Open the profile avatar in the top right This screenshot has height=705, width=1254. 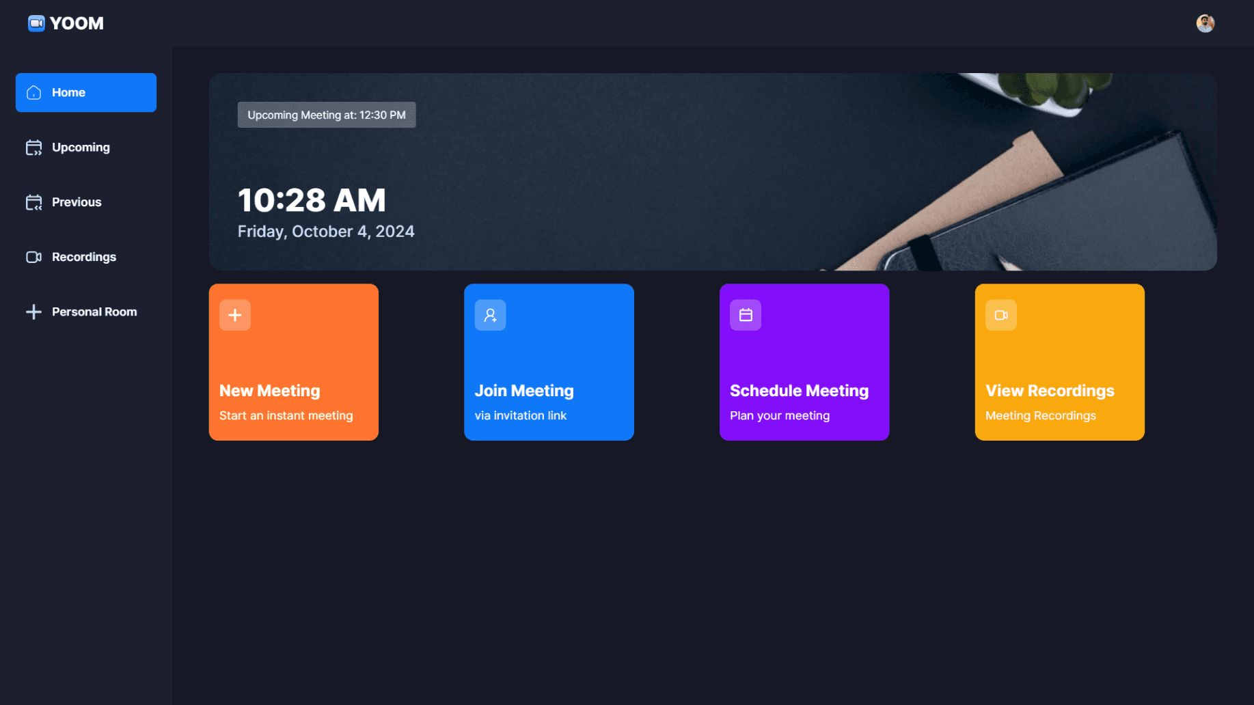[x=1205, y=23]
